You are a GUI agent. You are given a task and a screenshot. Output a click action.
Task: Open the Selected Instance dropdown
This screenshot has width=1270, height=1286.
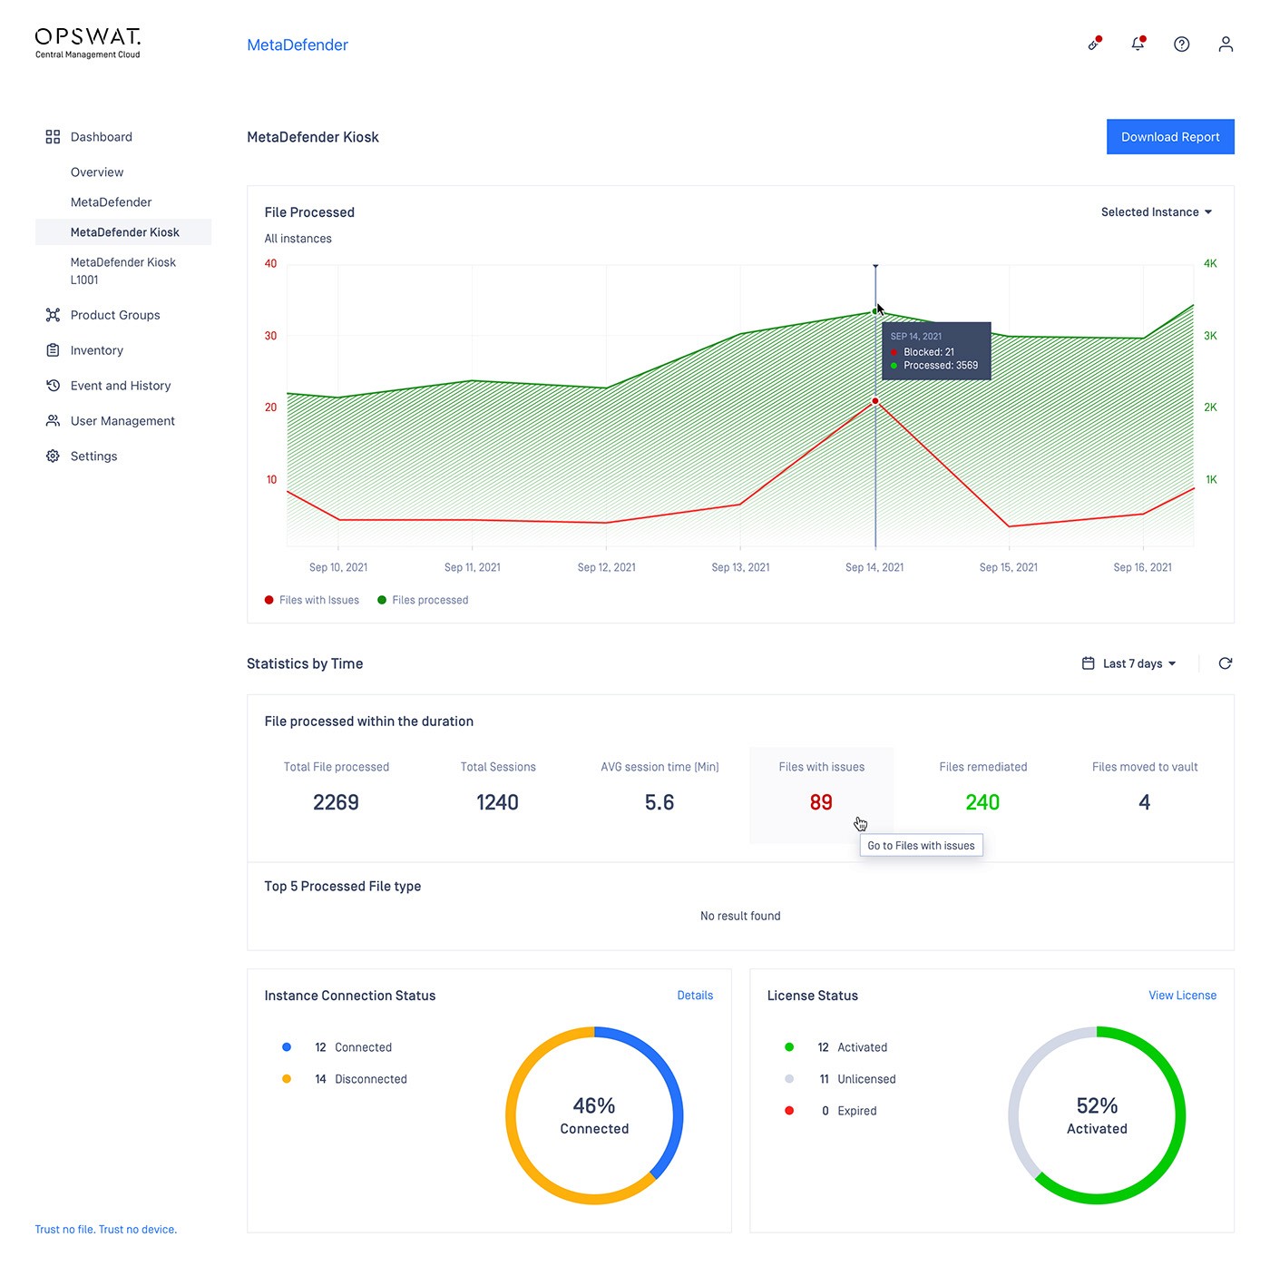point(1157,212)
